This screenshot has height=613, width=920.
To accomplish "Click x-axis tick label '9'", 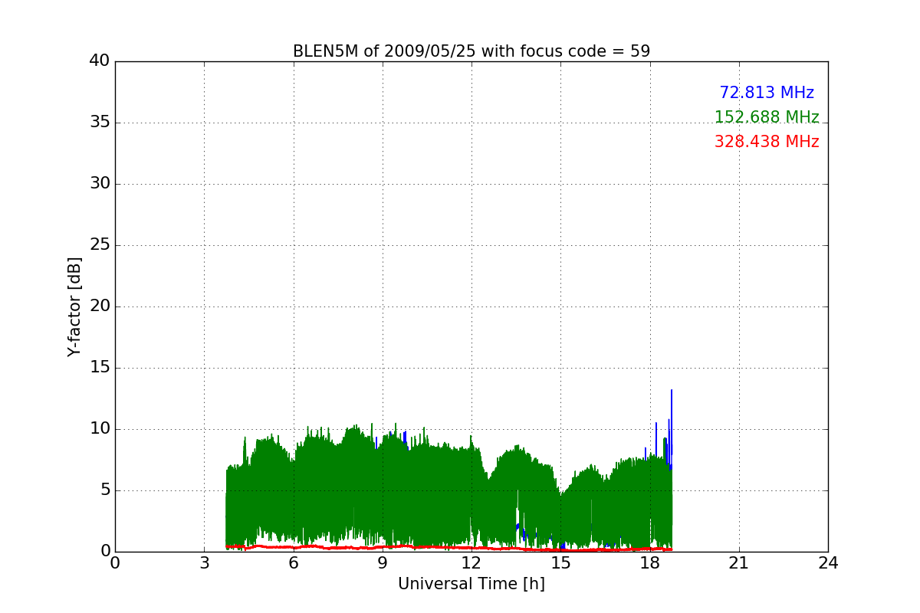I will [383, 563].
